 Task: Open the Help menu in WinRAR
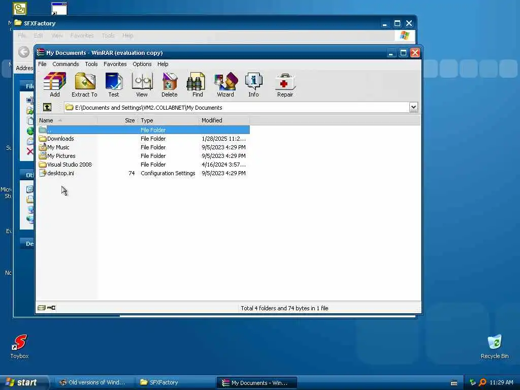click(163, 64)
